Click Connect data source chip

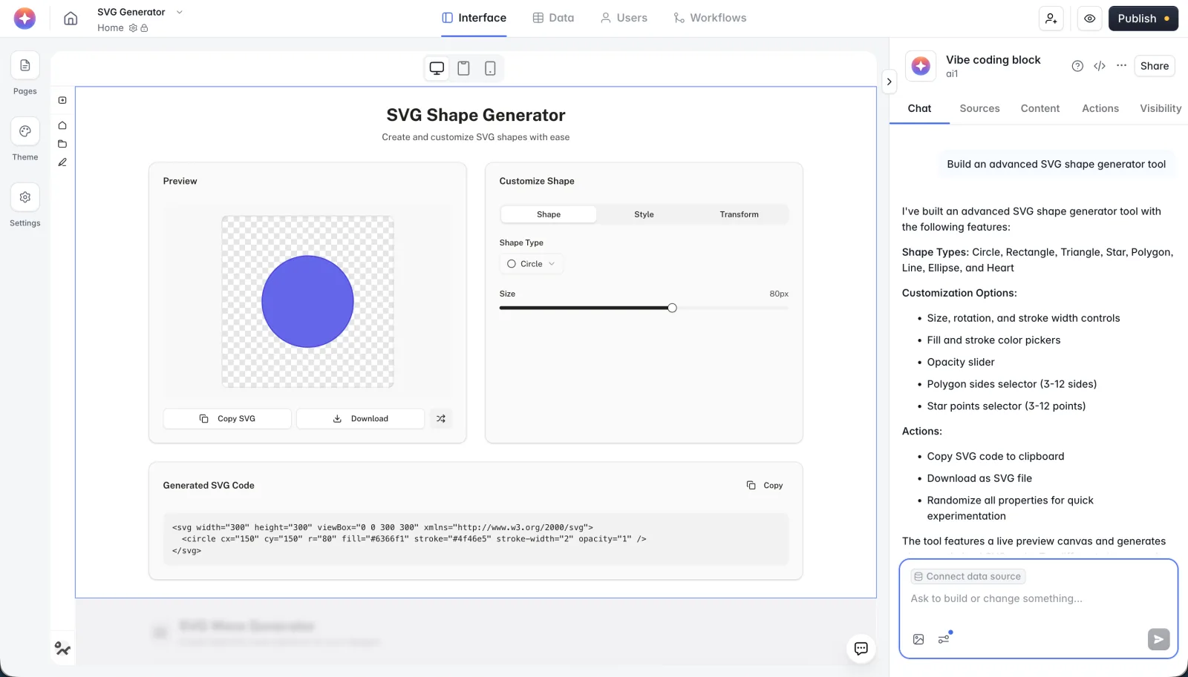click(968, 576)
